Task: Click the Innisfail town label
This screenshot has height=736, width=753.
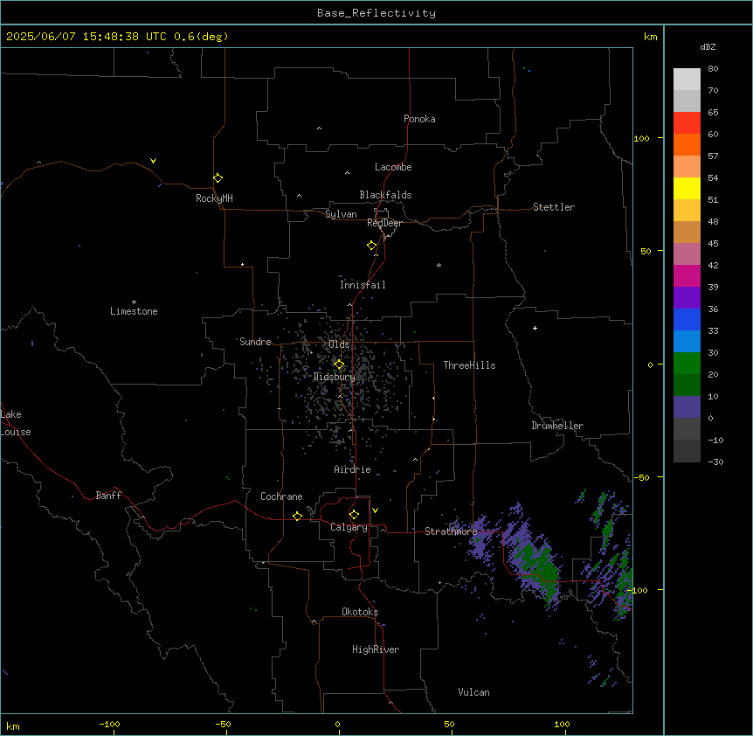Action: pyautogui.click(x=363, y=285)
